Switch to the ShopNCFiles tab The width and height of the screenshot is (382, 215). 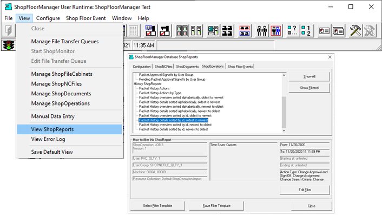[x=163, y=66]
